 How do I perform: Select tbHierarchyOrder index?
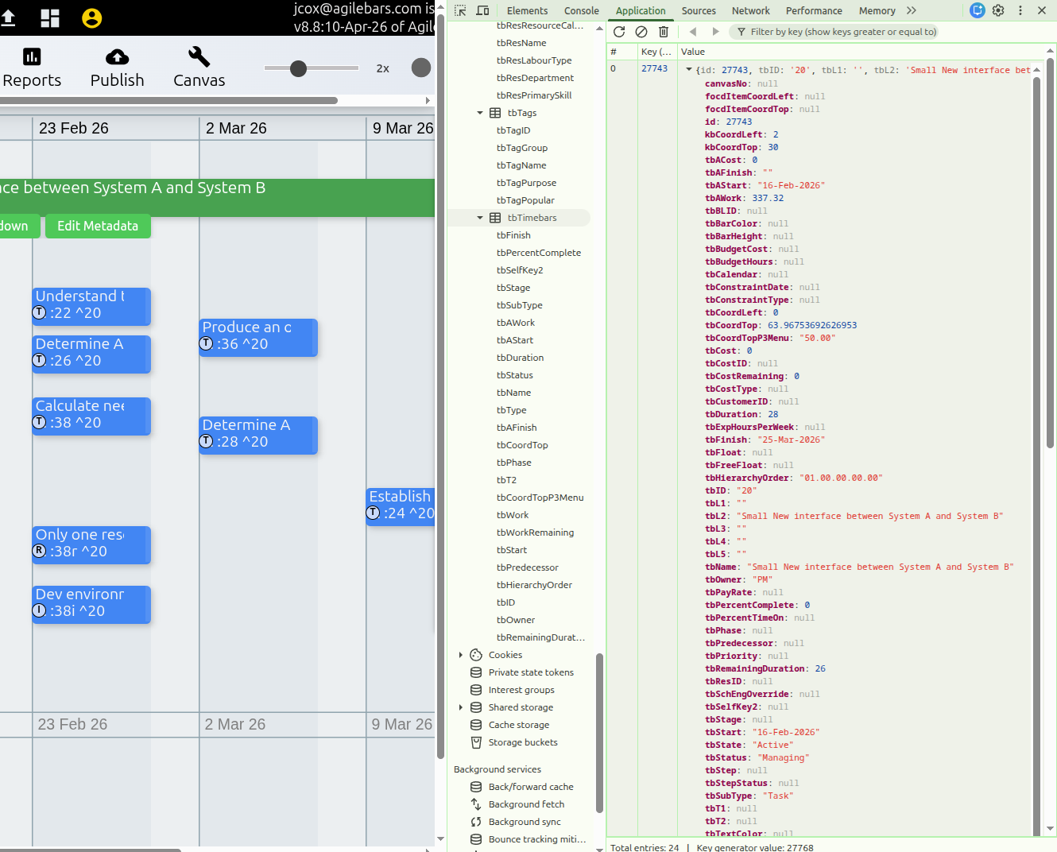[x=534, y=585]
